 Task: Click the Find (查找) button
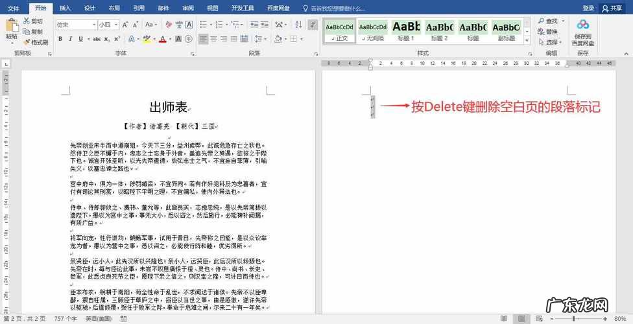pos(548,21)
